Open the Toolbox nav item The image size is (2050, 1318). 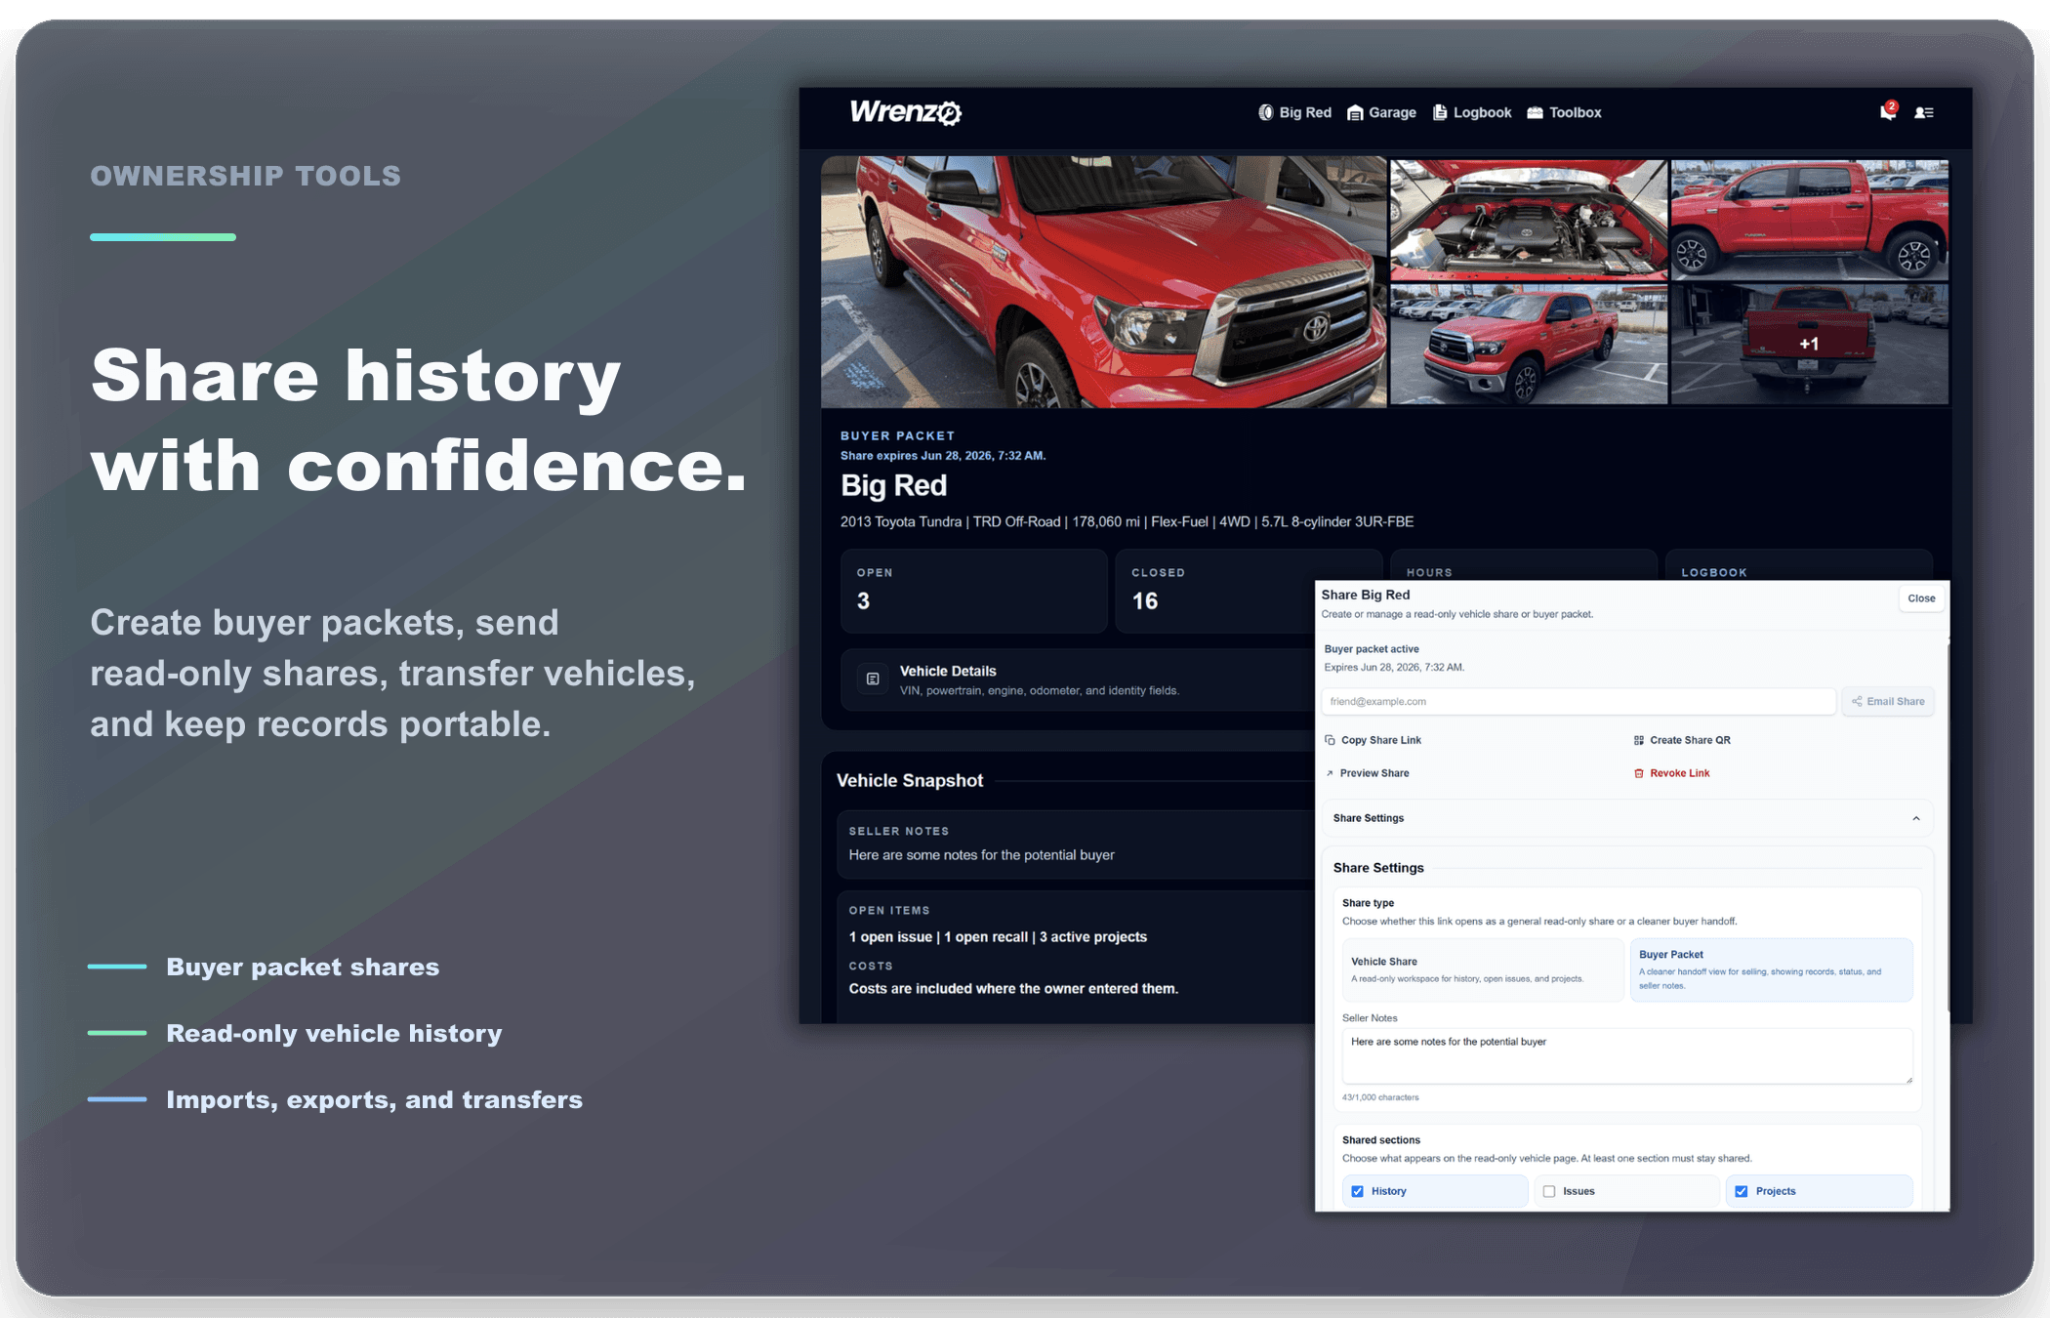pyautogui.click(x=1564, y=112)
